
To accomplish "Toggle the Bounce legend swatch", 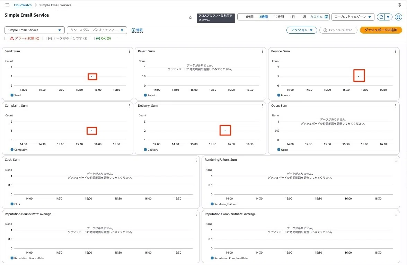I will click(278, 95).
